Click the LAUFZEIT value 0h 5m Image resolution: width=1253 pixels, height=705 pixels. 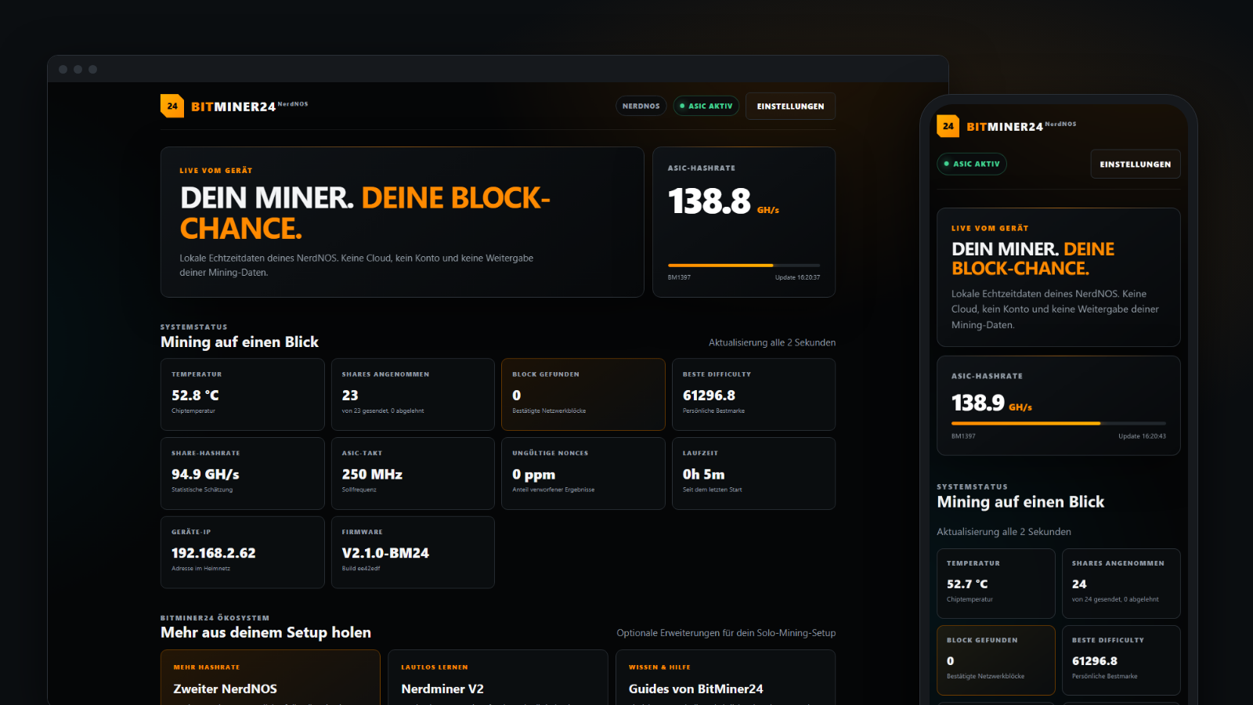[703, 475]
